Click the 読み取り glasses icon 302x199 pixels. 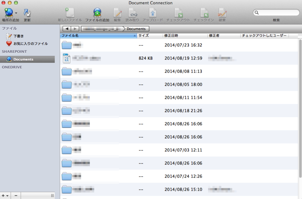(133, 13)
